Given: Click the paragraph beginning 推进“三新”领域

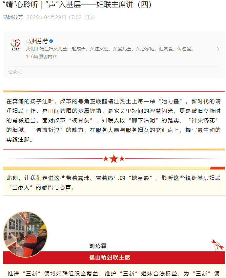Looking at the screenshot, I should (113, 273).
